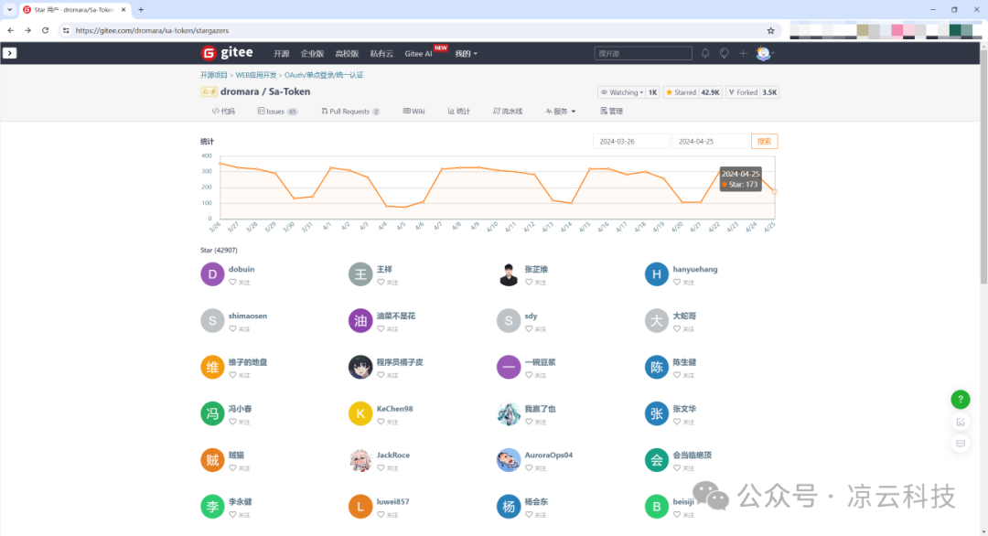Image resolution: width=988 pixels, height=536 pixels.
Task: Click the Forked button
Action: tap(743, 92)
